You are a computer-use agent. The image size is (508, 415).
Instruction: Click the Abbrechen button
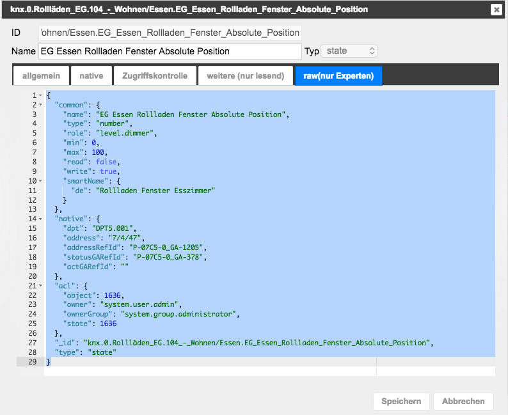pyautogui.click(x=463, y=402)
